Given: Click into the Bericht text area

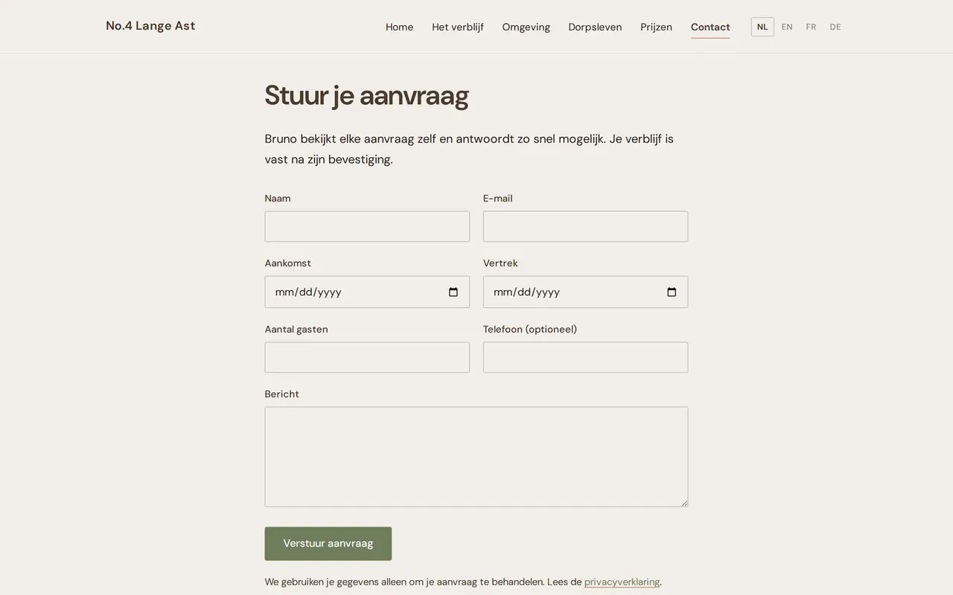Looking at the screenshot, I should [476, 457].
